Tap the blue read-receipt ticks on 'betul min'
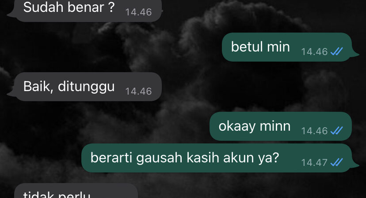Screen dimensions: 366x198 [336, 51]
